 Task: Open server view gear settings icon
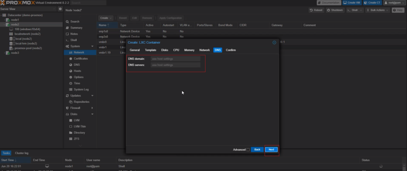click(60, 9)
